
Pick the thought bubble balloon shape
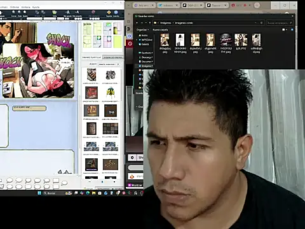click(64, 183)
